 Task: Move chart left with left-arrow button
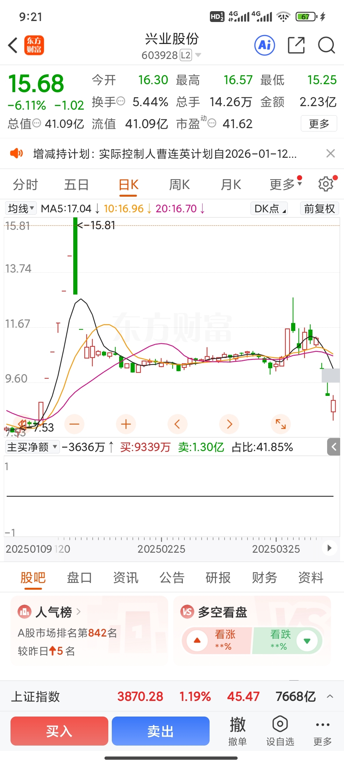(177, 424)
